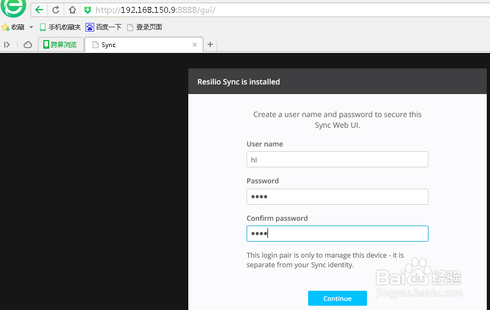Click the address bar URL
490x310 pixels.
(156, 10)
